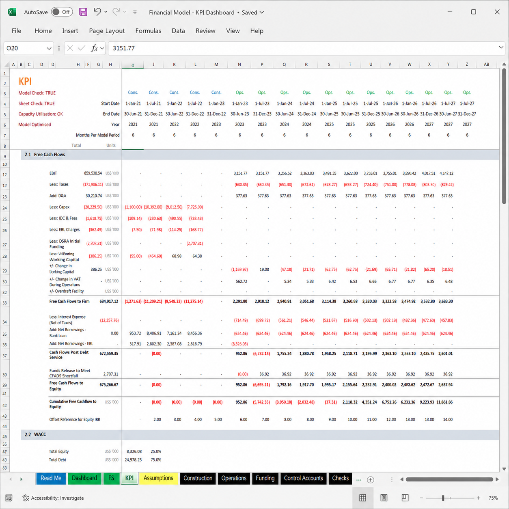
Task: Select column AB header
Action: tap(486, 65)
